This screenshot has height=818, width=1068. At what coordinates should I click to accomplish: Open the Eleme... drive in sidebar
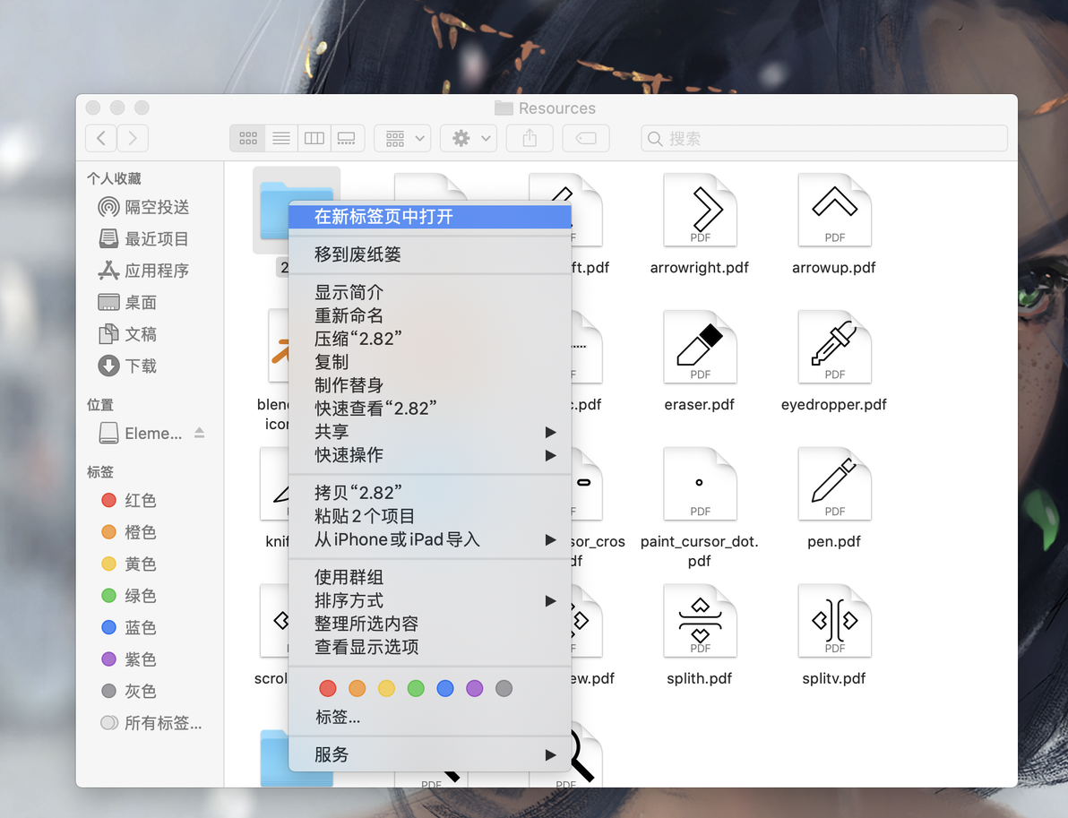[x=141, y=433]
